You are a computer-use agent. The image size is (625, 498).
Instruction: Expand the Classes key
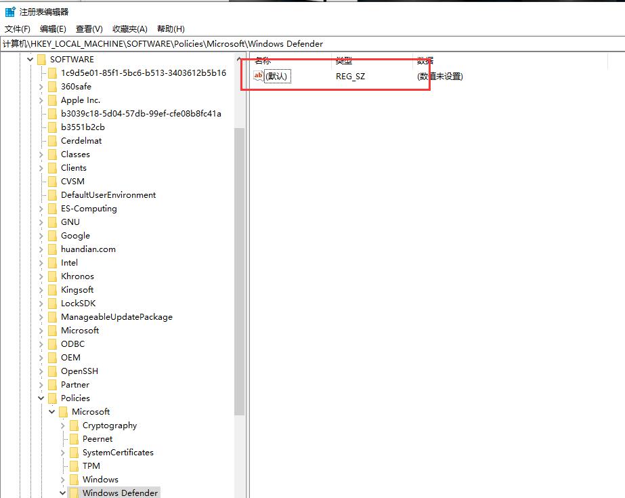[41, 154]
